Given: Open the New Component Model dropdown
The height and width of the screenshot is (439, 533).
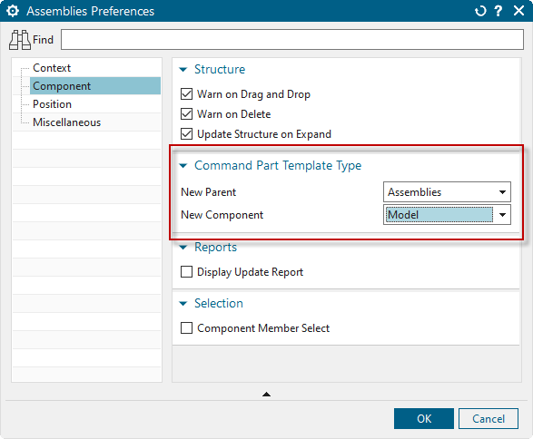Looking at the screenshot, I should (x=447, y=215).
